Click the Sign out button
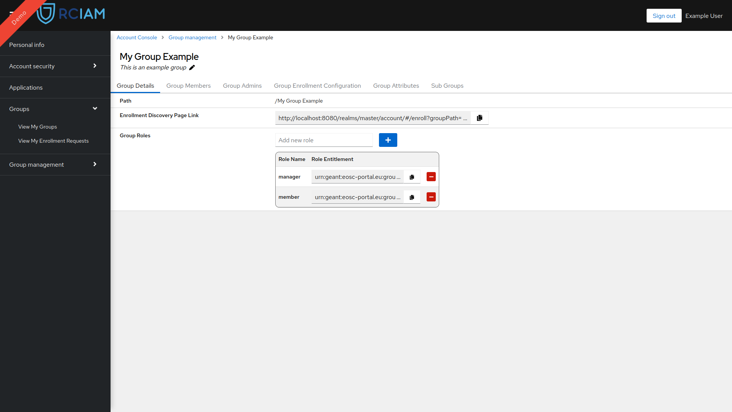Viewport: 732px width, 412px height. 663,15
